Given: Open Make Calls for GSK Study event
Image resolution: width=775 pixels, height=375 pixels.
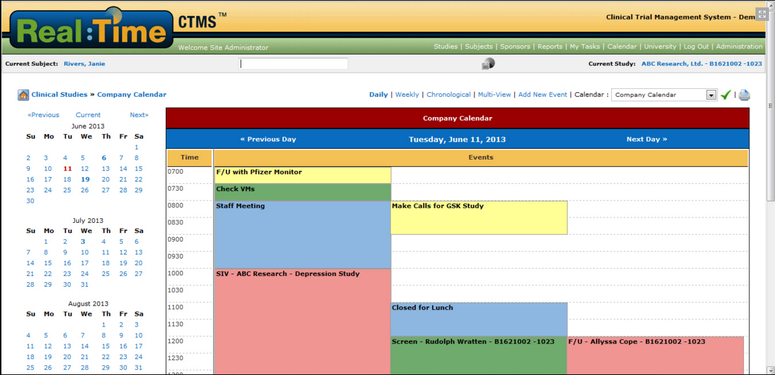Looking at the screenshot, I should pos(479,217).
